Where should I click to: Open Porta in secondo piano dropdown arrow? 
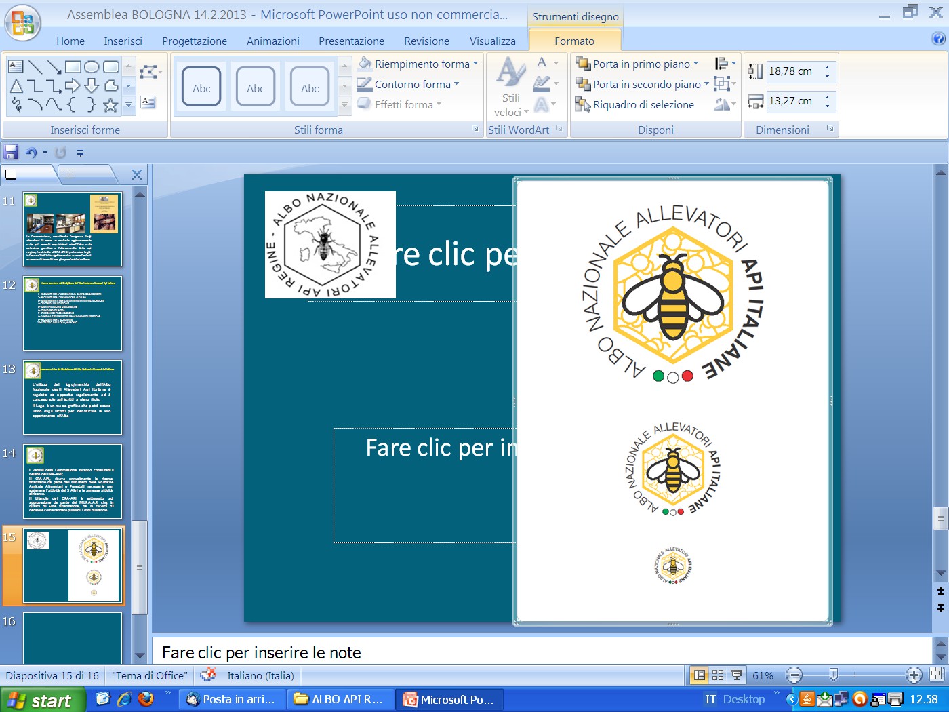coord(706,84)
